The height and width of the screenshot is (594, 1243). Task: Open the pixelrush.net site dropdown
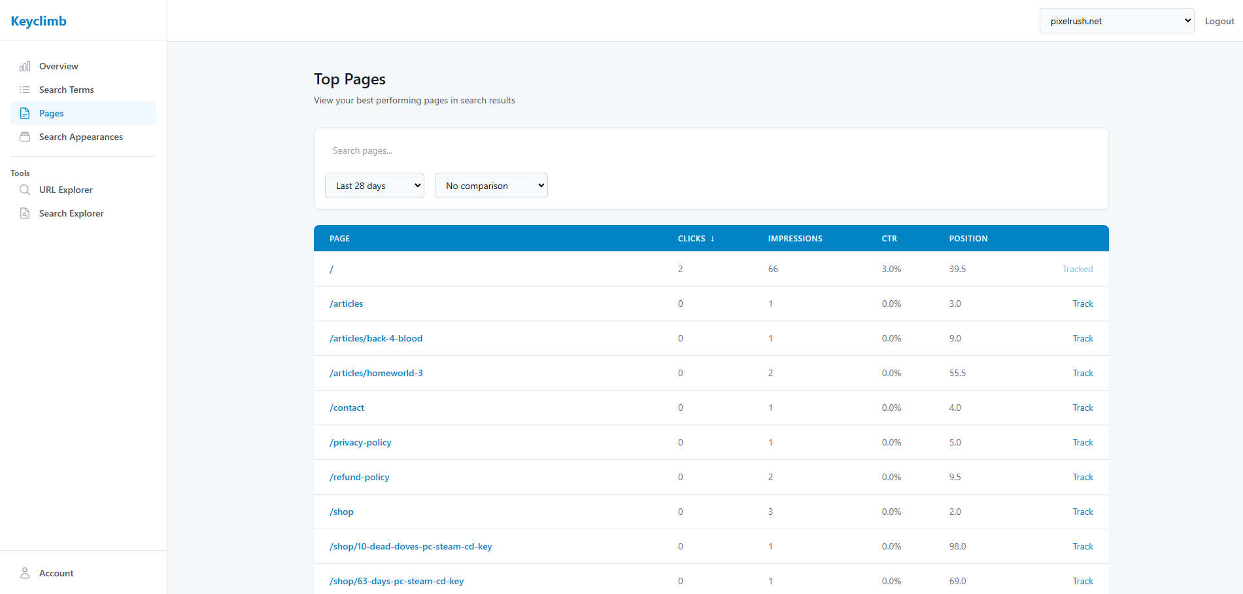click(x=1117, y=21)
